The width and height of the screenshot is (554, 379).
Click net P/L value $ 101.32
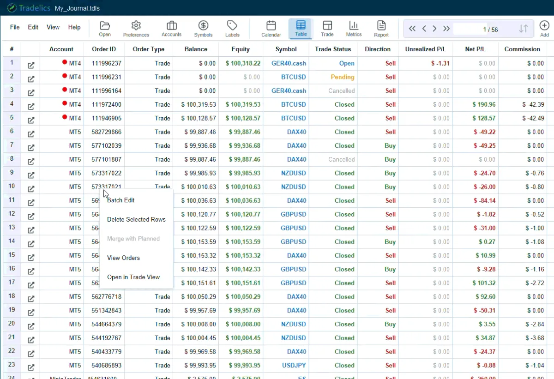pos(484,283)
